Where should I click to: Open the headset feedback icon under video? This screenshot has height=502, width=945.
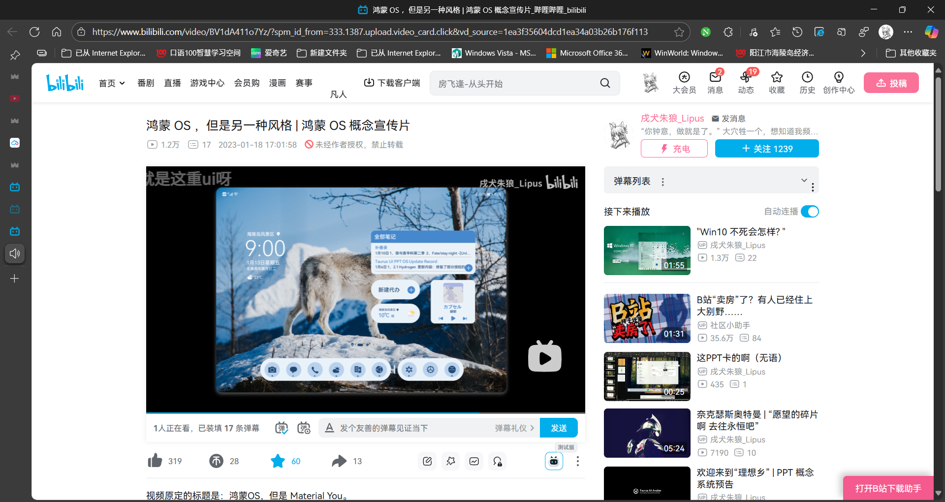(498, 461)
